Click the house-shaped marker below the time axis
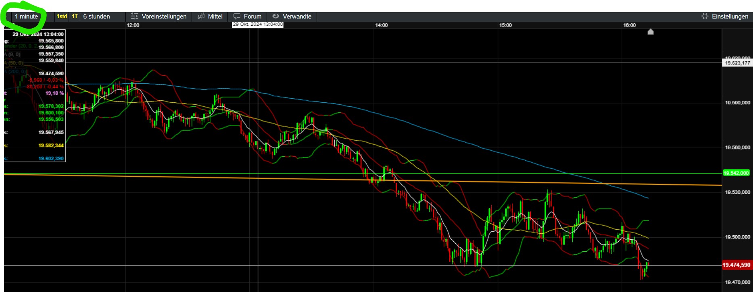Viewport: 753px width, 292px height. click(x=651, y=32)
